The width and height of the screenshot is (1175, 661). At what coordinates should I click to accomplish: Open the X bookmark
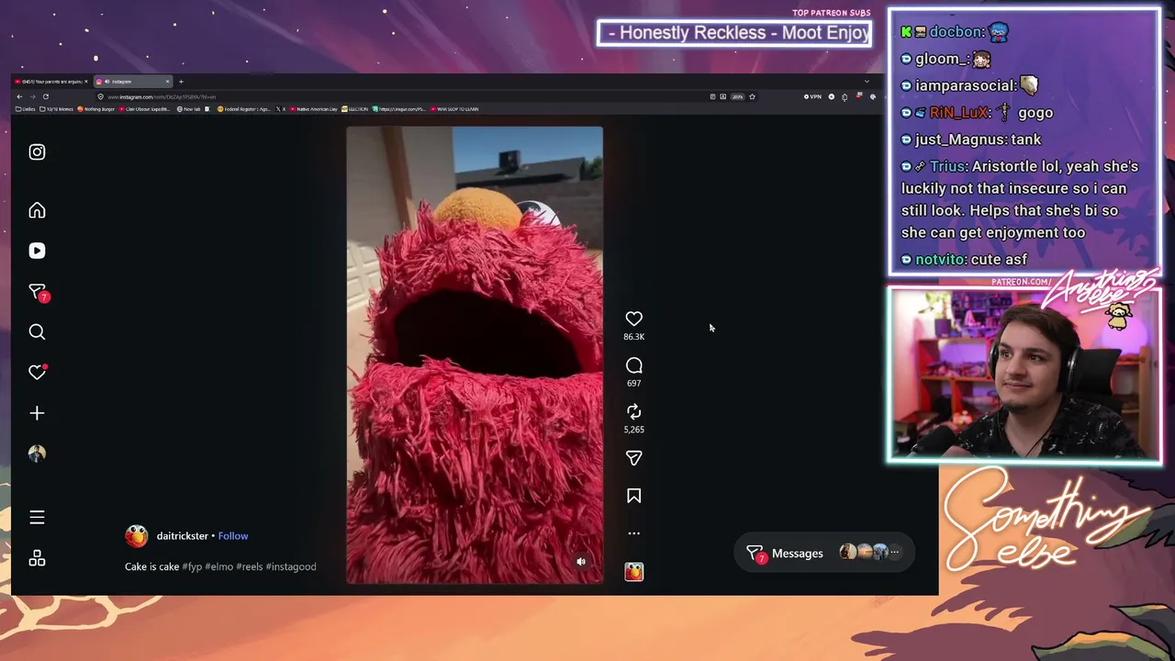(280, 109)
